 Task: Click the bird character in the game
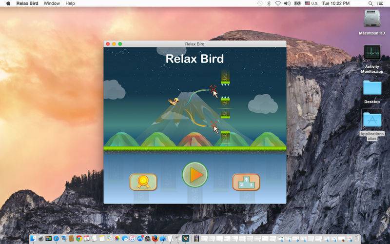coord(174,101)
